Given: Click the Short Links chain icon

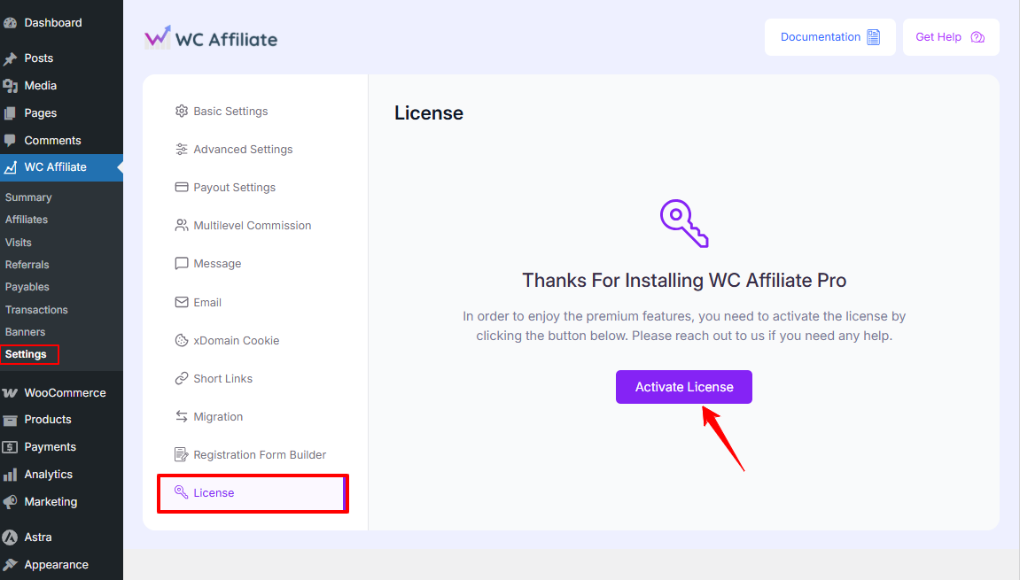Looking at the screenshot, I should (x=182, y=379).
